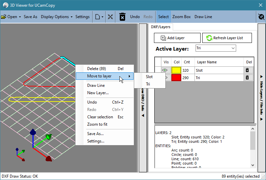Screen dimensions: 266x180
Task: Open the Move to layer submenu
Action: pyautogui.click(x=105, y=76)
